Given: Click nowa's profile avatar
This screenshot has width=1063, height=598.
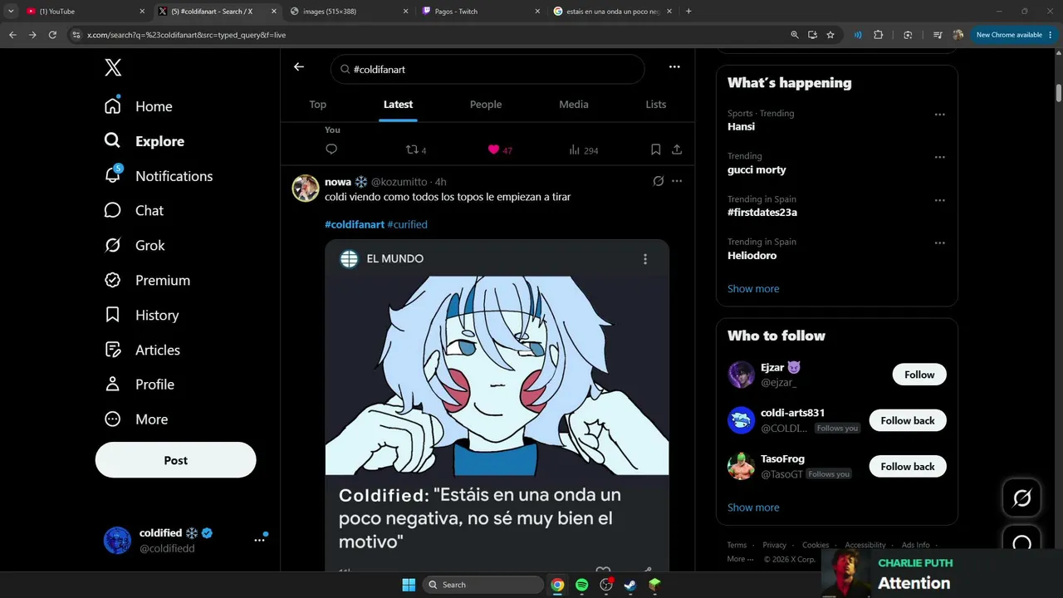Looking at the screenshot, I should point(306,189).
